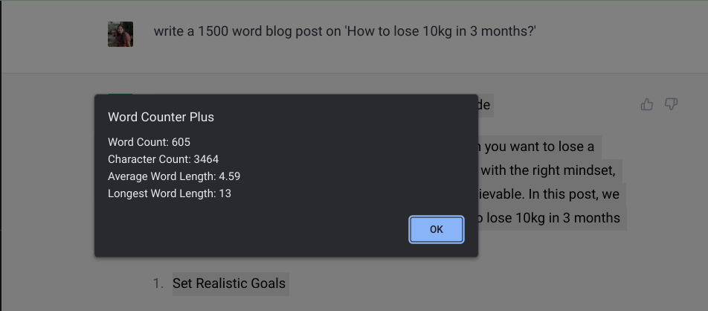Click the text 'In this post, we'
Viewport: 708px width, 311px height.
pyautogui.click(x=574, y=194)
